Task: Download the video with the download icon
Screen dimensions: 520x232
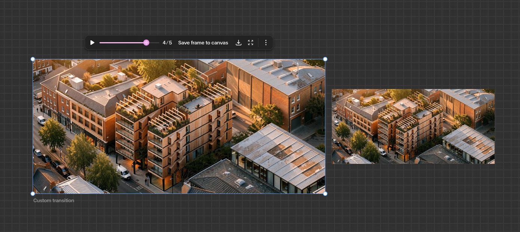Action: pyautogui.click(x=239, y=43)
